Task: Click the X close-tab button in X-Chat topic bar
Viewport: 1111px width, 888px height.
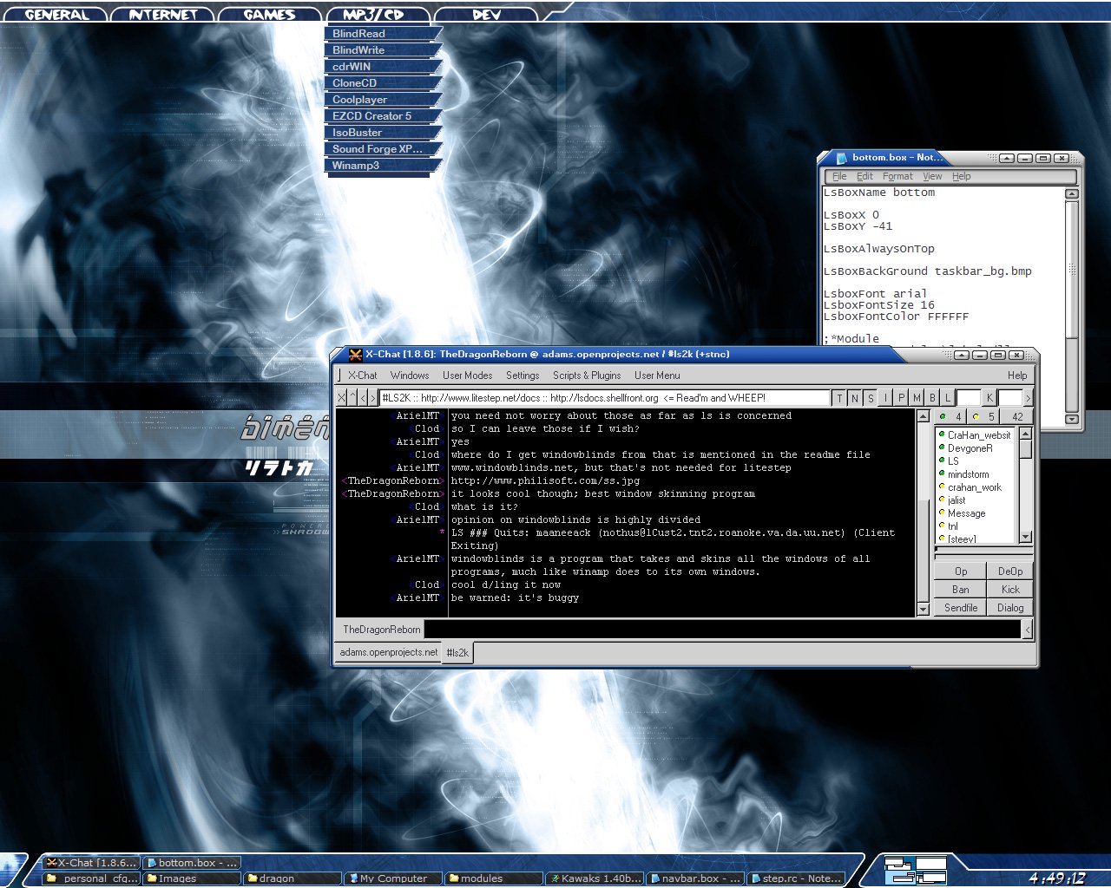Action: [x=341, y=398]
